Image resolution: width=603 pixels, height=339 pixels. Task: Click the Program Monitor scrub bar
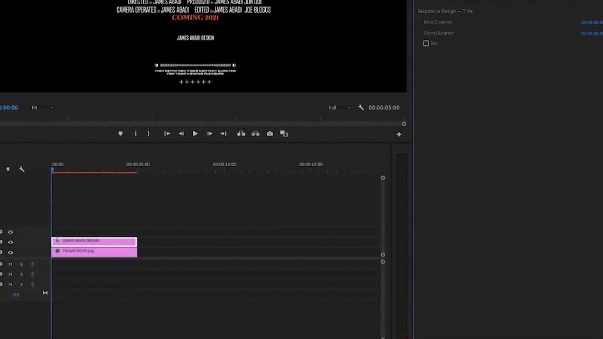click(x=202, y=119)
